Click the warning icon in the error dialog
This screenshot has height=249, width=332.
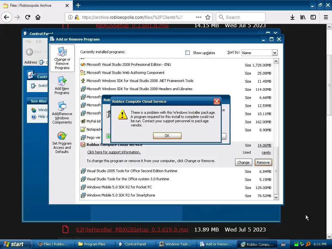[122, 114]
